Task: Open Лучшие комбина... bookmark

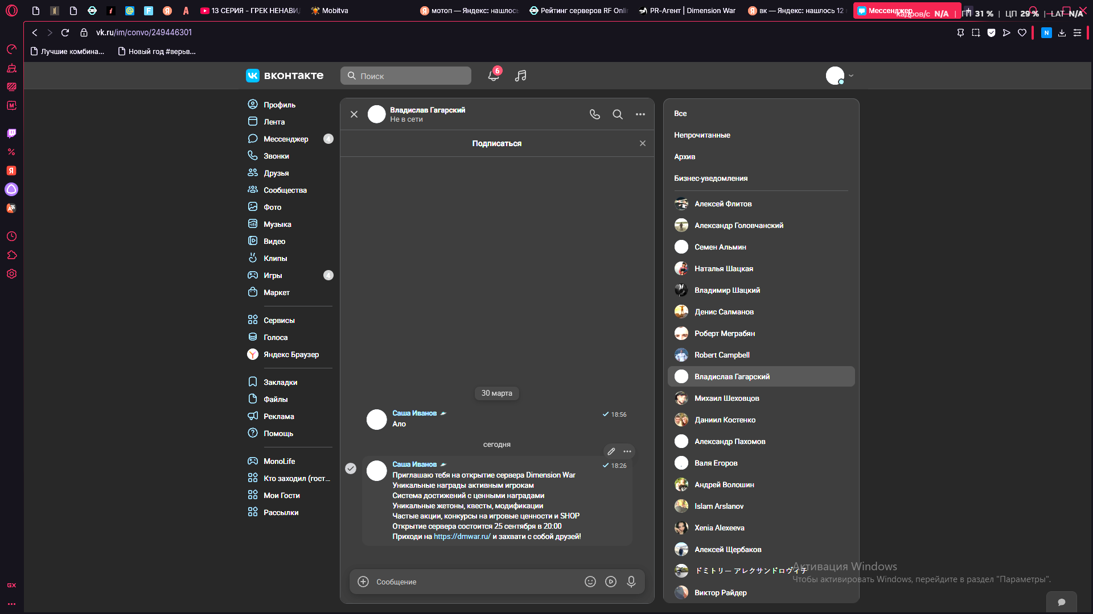Action: [x=67, y=51]
